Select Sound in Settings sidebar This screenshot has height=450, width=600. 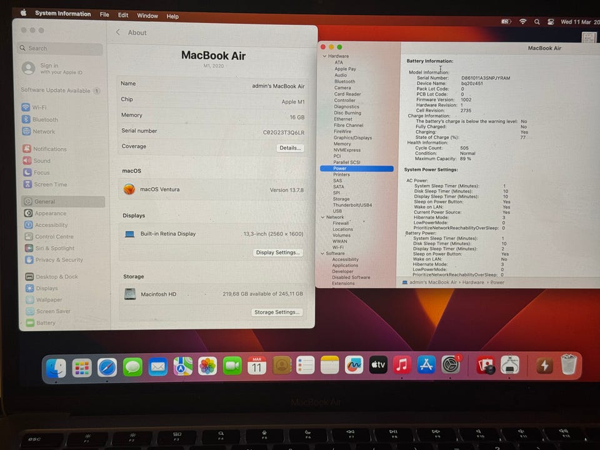[37, 161]
